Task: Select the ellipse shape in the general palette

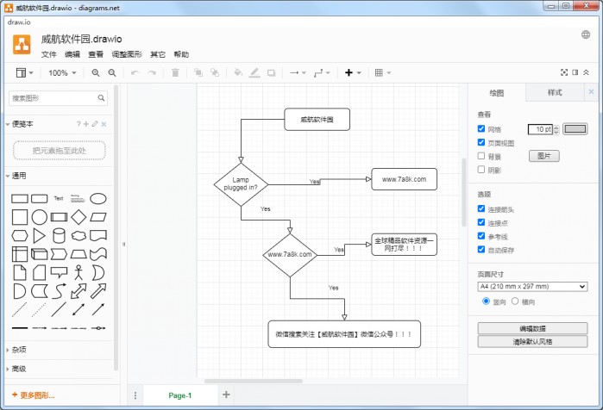Action: [x=98, y=198]
